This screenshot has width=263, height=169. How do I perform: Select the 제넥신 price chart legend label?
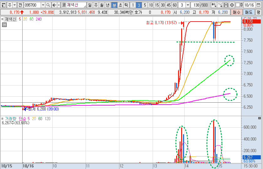(x=10, y=19)
